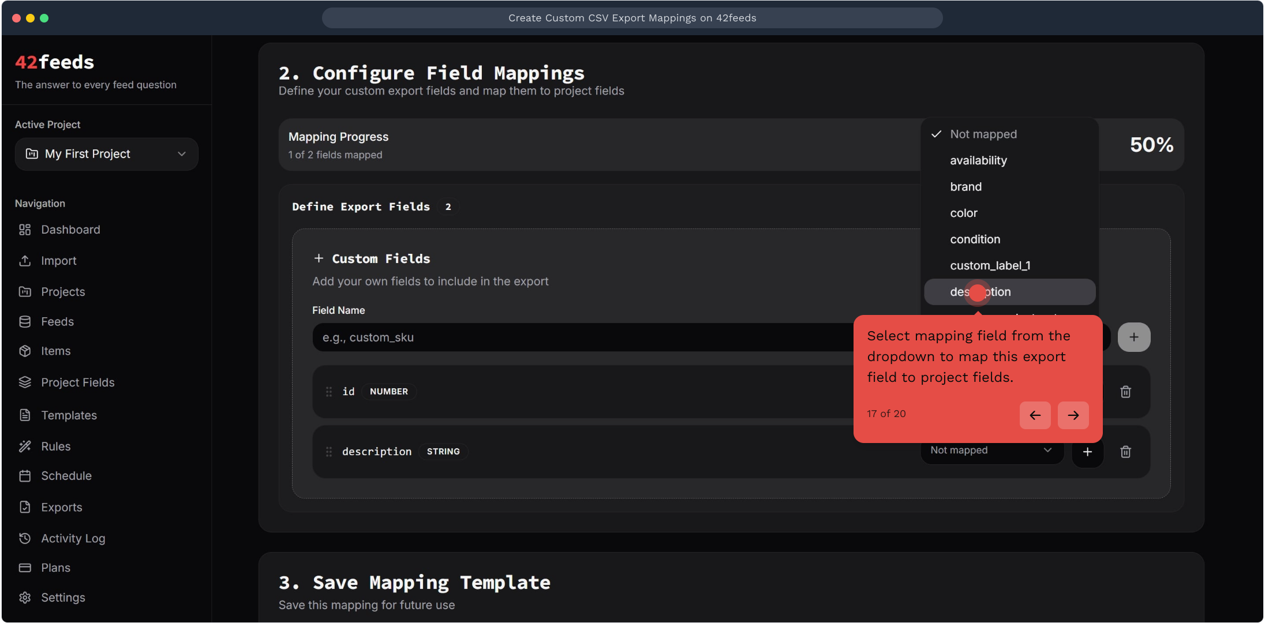The height and width of the screenshot is (623, 1265).
Task: Click the Feeds database icon
Action: tap(25, 322)
